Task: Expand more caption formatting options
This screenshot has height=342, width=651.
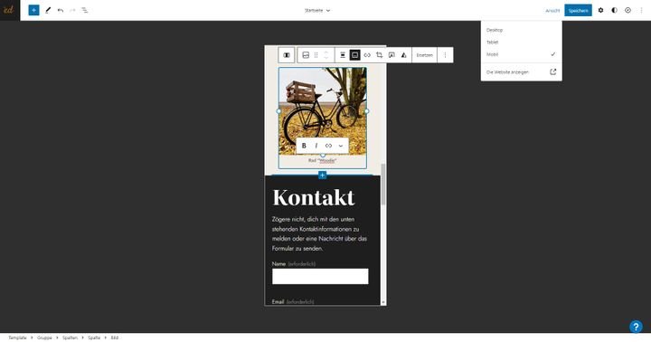Action: pyautogui.click(x=341, y=146)
